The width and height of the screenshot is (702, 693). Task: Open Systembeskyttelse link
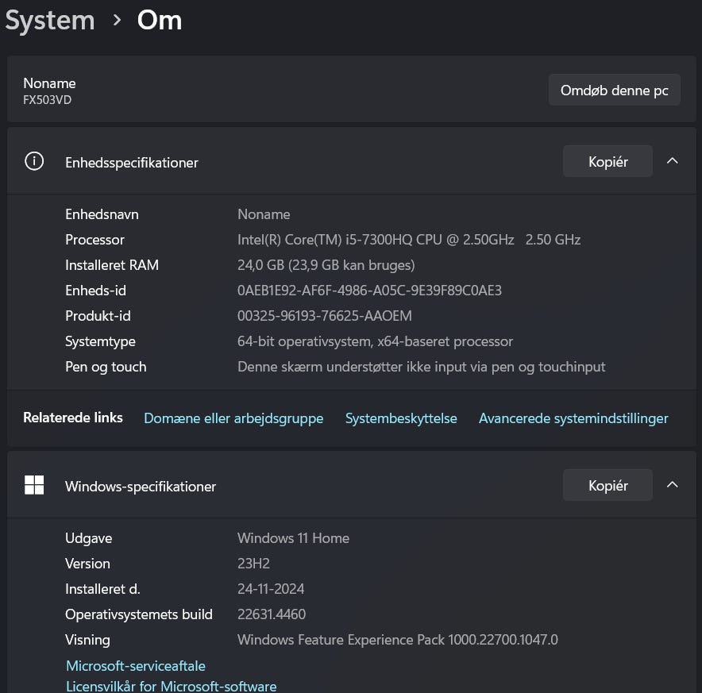tap(401, 418)
